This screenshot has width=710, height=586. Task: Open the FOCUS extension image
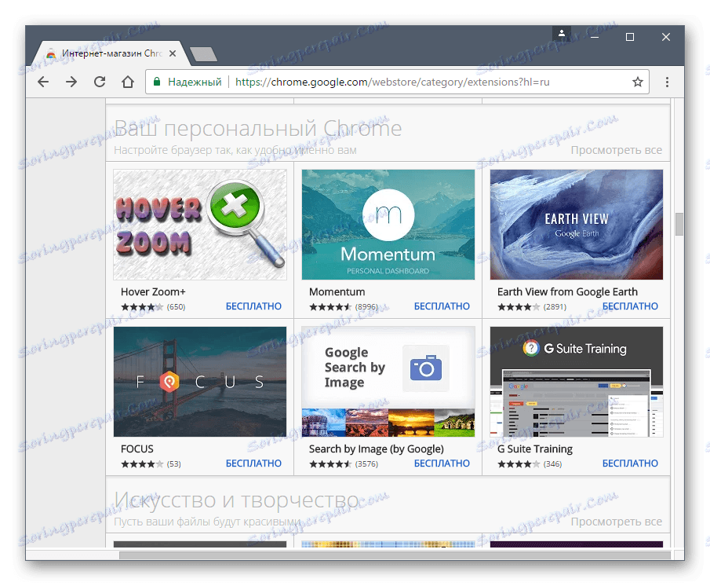click(200, 382)
